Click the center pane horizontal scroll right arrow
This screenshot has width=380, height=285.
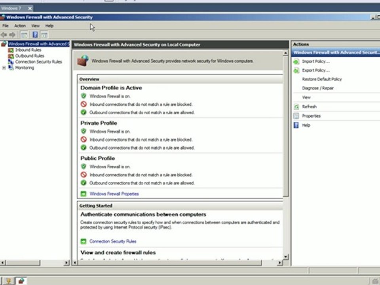280,262
